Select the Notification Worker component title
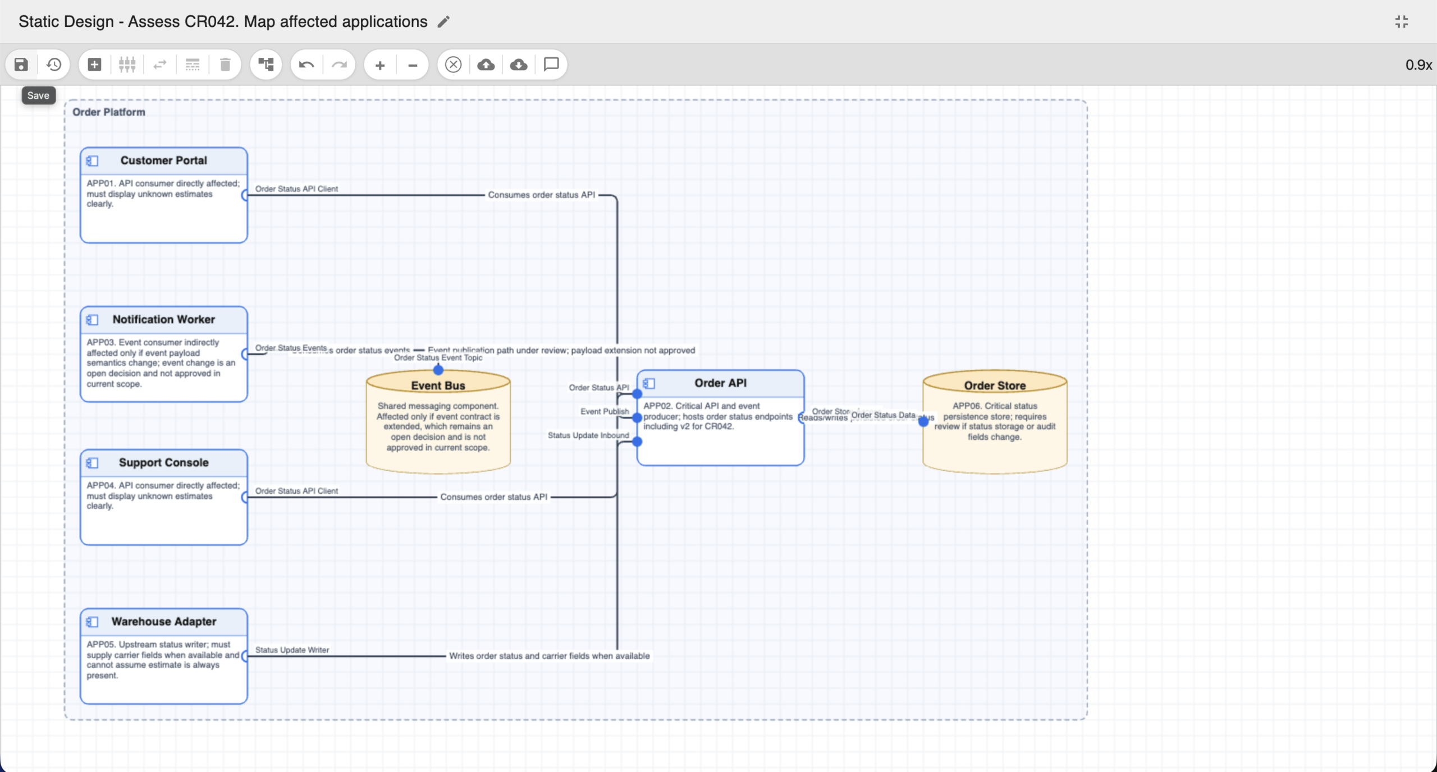Screen dimensions: 1437x772 pos(164,319)
